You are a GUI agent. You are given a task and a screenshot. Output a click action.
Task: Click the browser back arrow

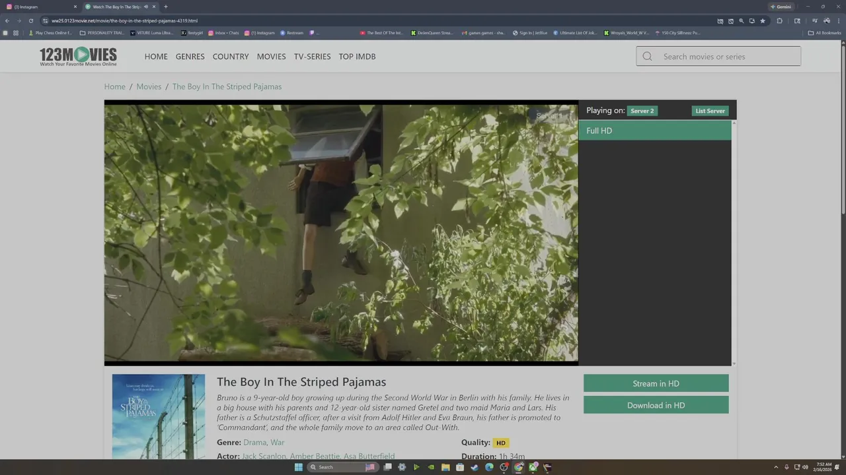(7, 20)
